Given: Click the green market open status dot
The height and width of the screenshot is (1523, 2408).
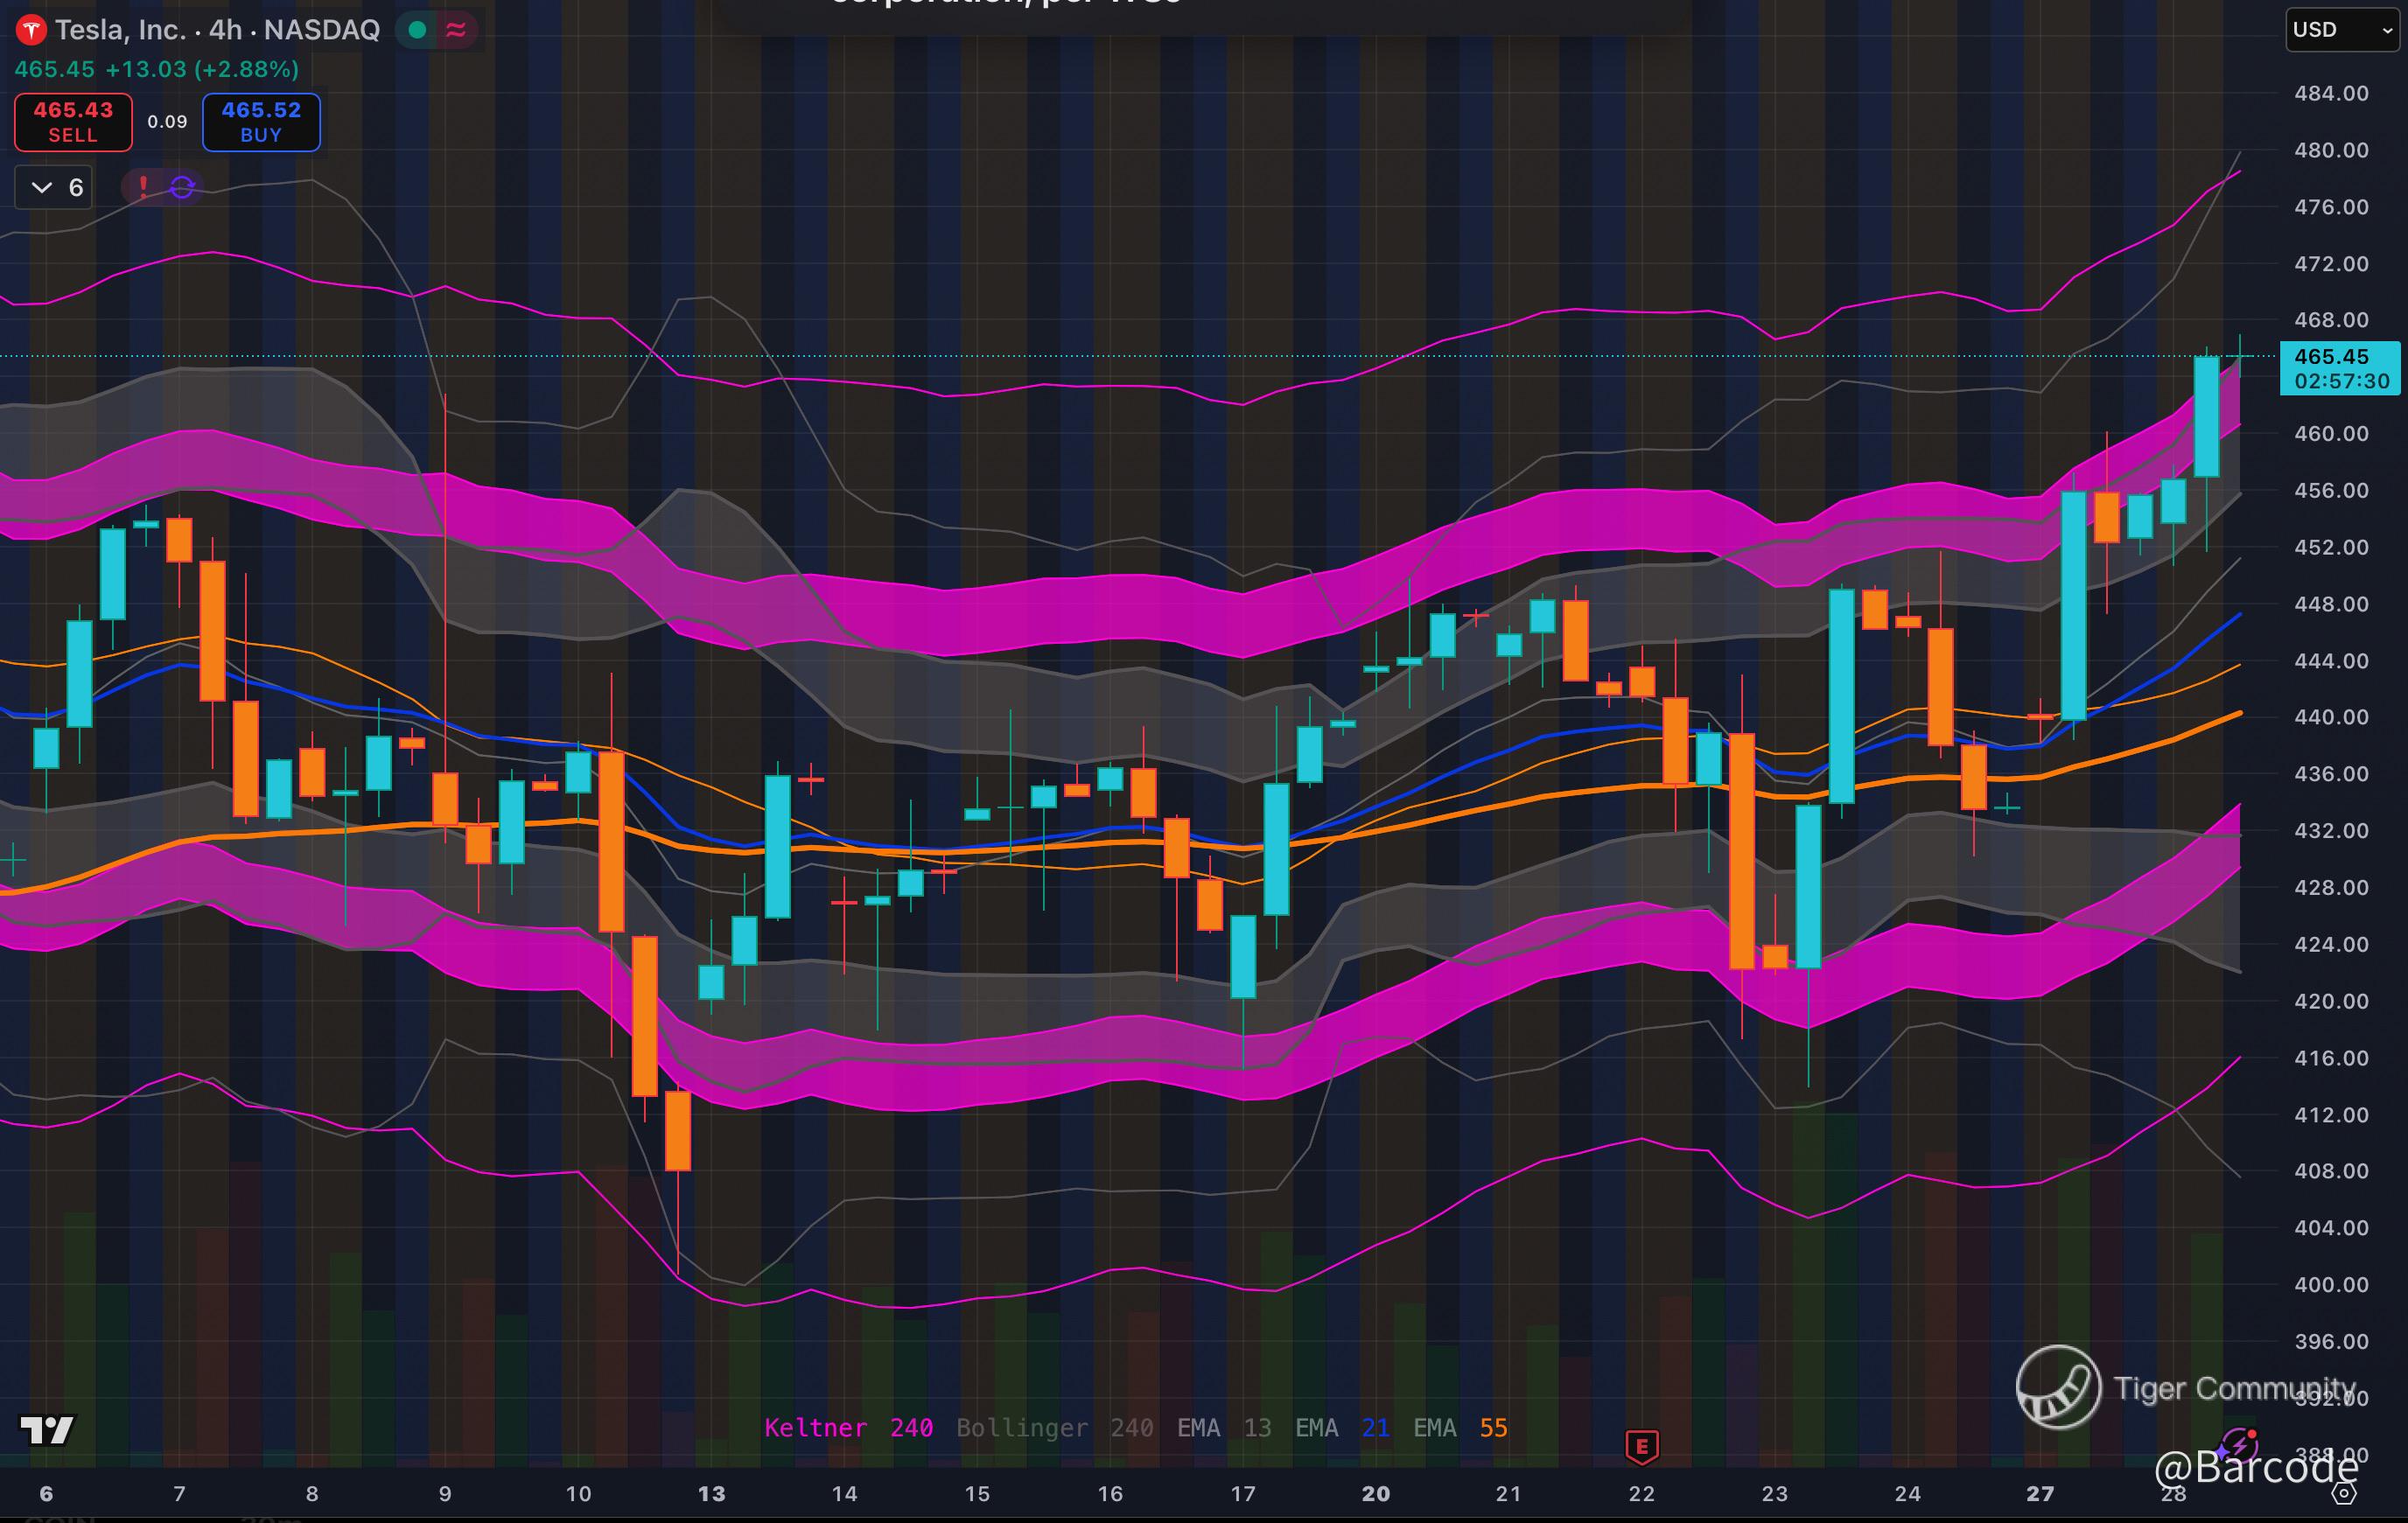Looking at the screenshot, I should click(418, 30).
